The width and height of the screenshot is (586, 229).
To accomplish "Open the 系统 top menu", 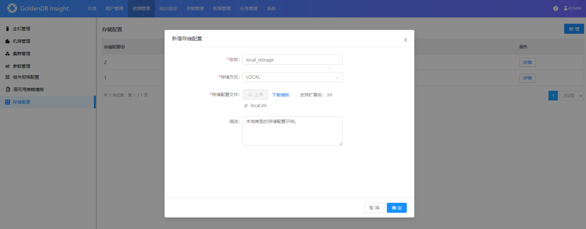I will click(271, 8).
